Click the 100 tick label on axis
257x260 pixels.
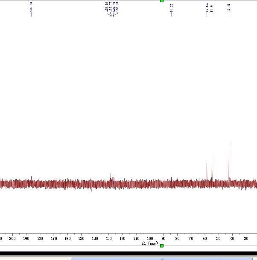pyautogui.click(x=150, y=238)
